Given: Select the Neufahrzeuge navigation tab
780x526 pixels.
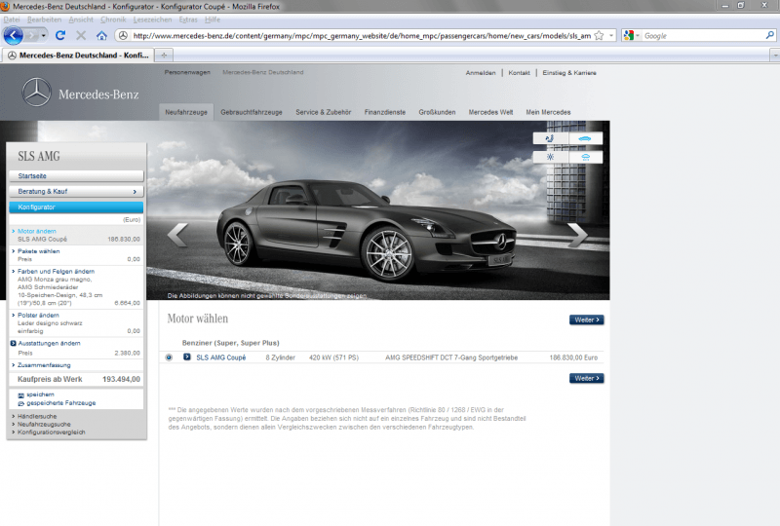Looking at the screenshot, I should (186, 112).
